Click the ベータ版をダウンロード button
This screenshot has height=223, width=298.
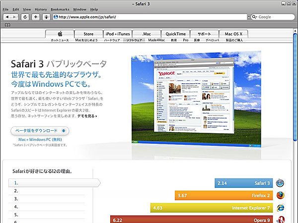(40, 131)
